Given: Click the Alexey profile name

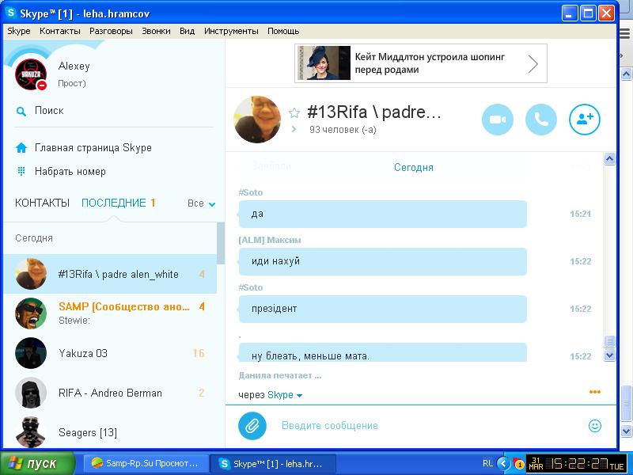Looking at the screenshot, I should [x=74, y=66].
